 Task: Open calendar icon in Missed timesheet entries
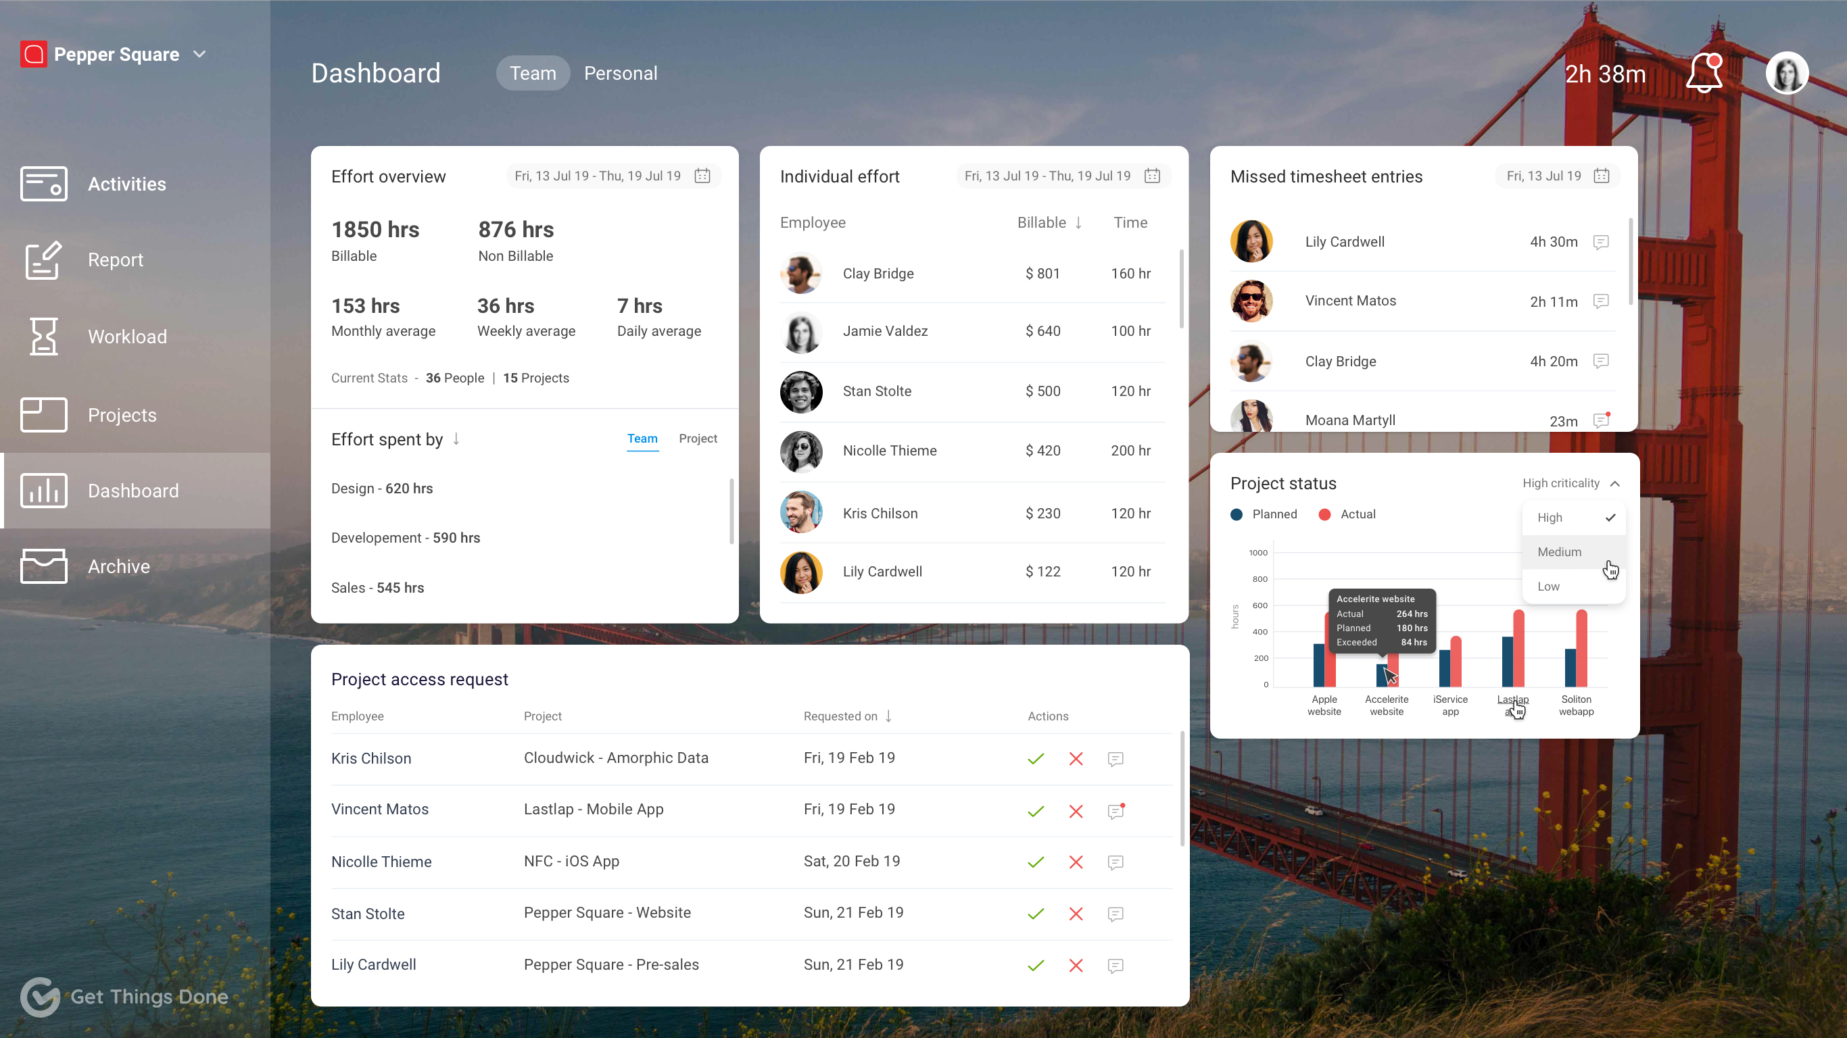click(x=1601, y=176)
